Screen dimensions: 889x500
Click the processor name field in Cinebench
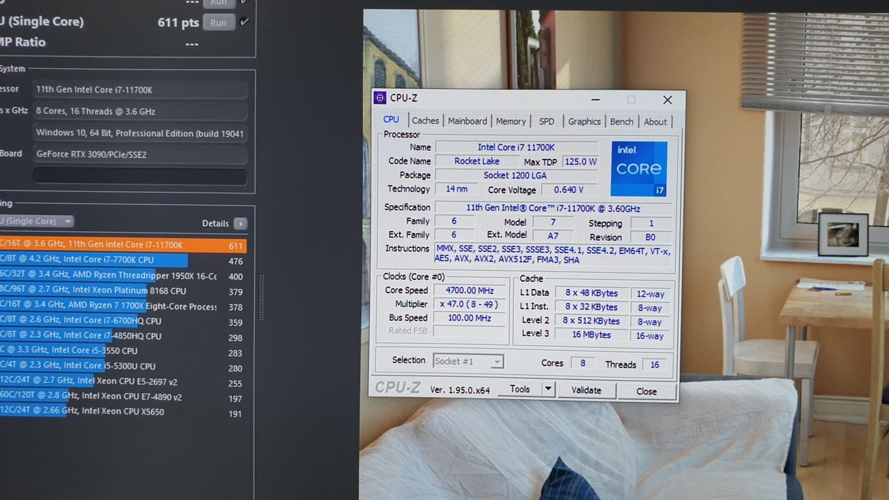(x=140, y=90)
